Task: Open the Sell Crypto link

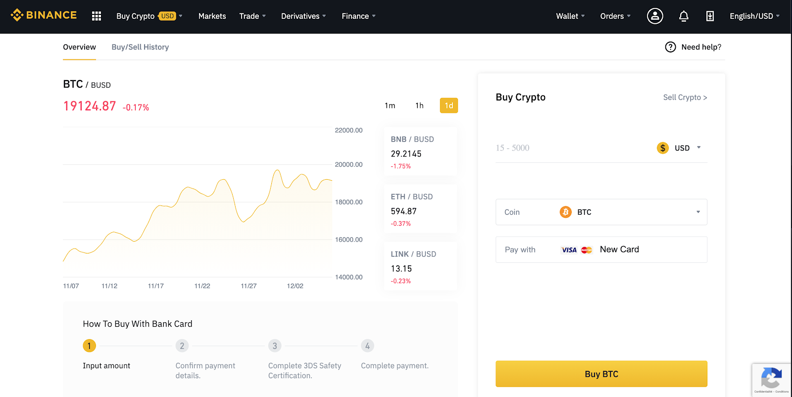Action: [x=685, y=98]
